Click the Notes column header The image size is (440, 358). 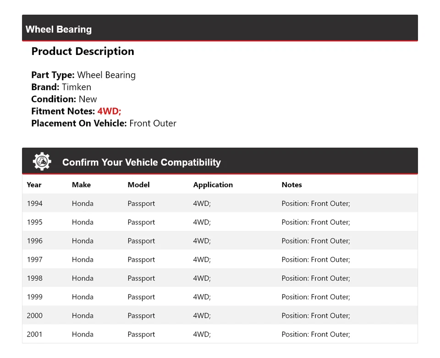coord(291,185)
